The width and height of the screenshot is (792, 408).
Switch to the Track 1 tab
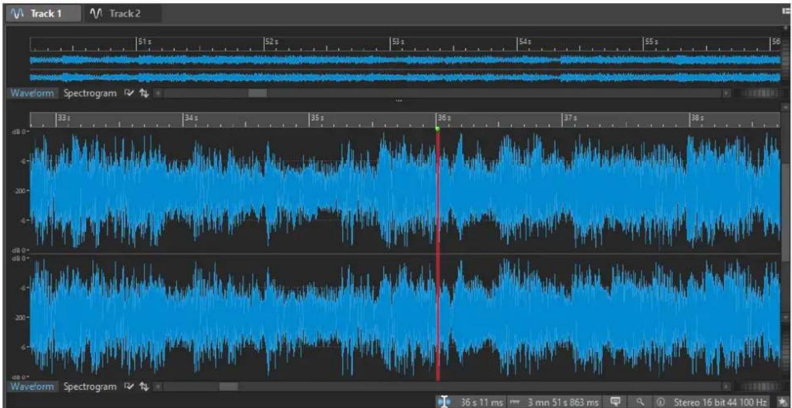click(x=43, y=13)
